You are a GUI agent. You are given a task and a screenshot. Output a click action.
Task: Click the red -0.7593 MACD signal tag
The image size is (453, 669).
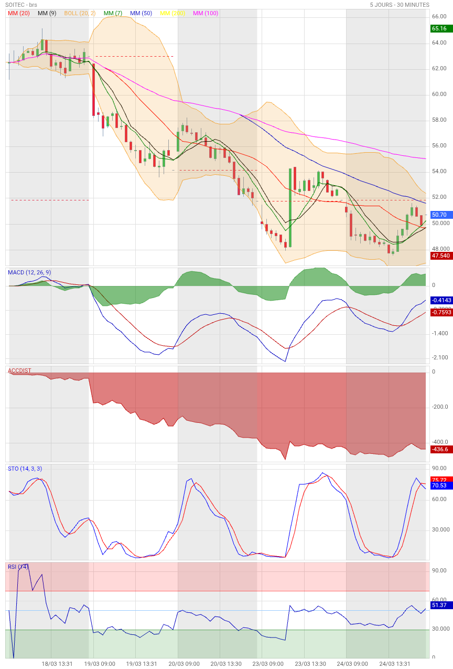441,312
